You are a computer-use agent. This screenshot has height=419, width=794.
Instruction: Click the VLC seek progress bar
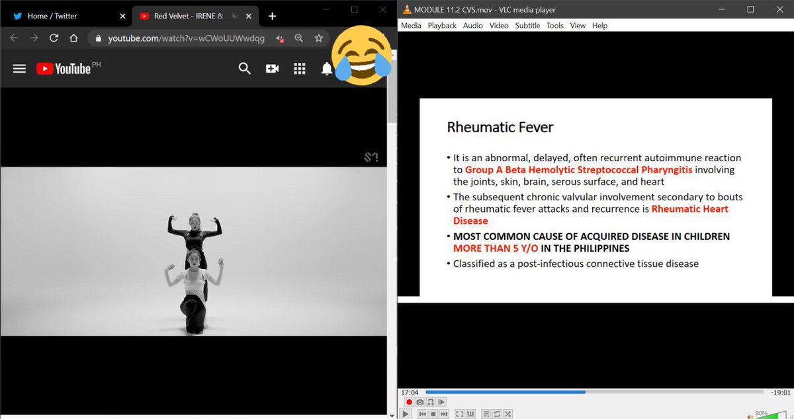pyautogui.click(x=594, y=392)
